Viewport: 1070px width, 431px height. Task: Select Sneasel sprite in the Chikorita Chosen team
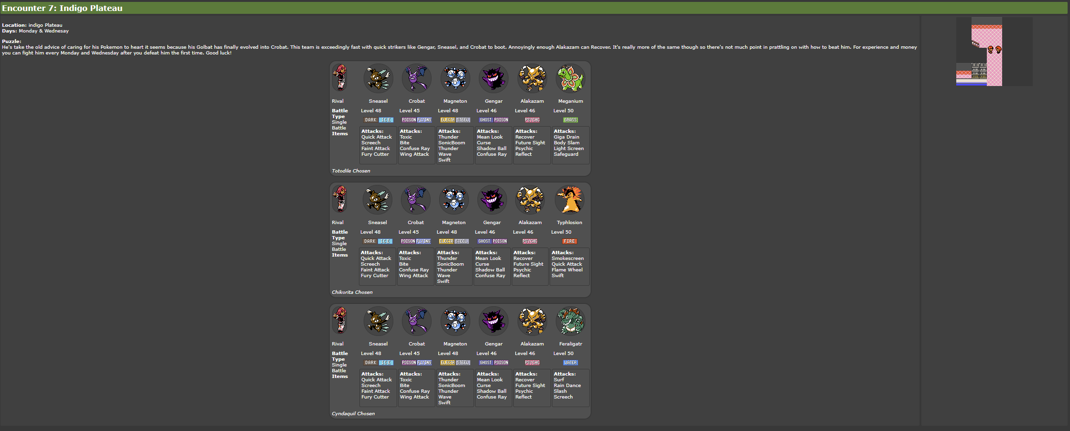[x=377, y=200]
